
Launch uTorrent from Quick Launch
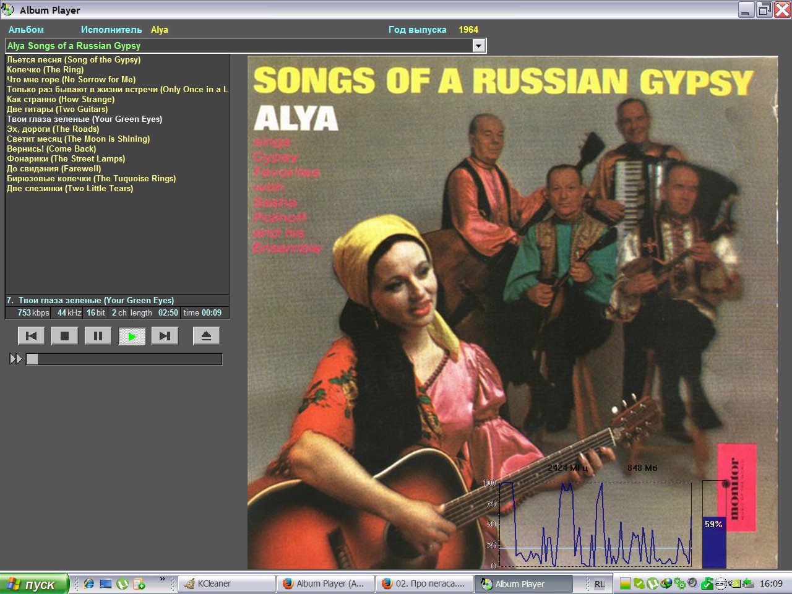point(123,583)
